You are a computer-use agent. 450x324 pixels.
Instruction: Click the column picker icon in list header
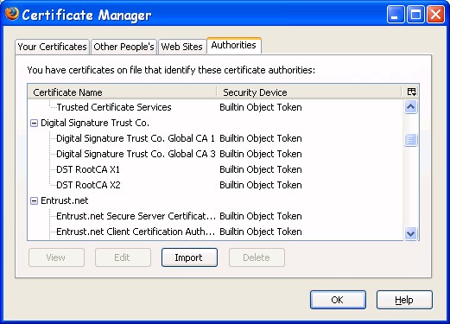pos(411,92)
